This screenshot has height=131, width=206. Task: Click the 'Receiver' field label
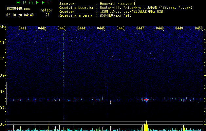(x=66, y=11)
